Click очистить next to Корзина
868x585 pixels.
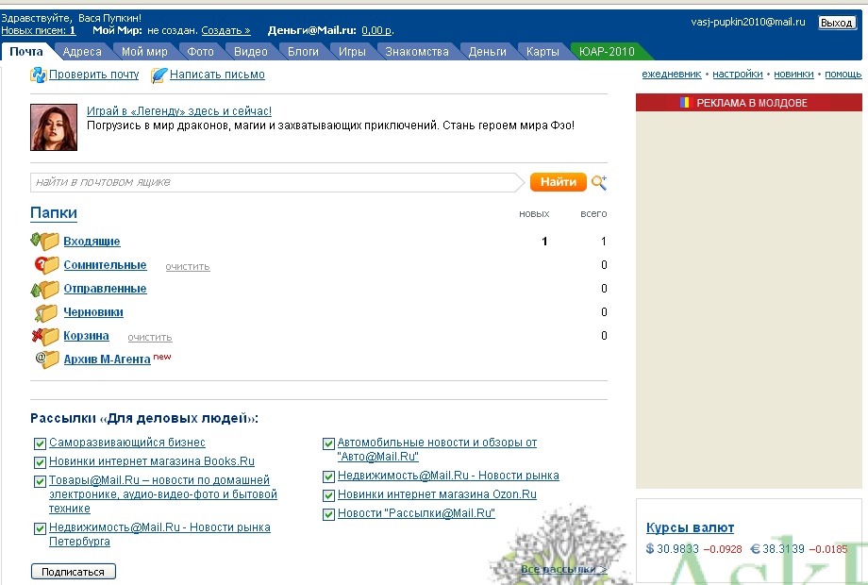coord(150,337)
